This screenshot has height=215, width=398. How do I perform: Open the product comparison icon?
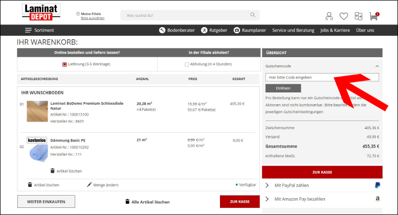(359, 16)
